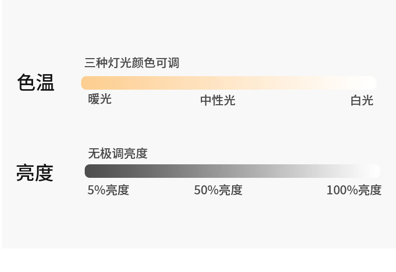Viewport: 396px width, 272px height.
Task: Click the midpoint of the color temperature bar
Action: tap(229, 83)
